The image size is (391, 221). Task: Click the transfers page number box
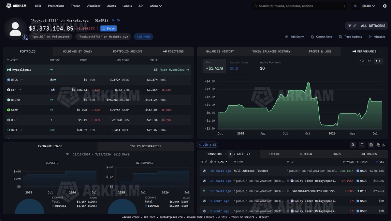231,154
